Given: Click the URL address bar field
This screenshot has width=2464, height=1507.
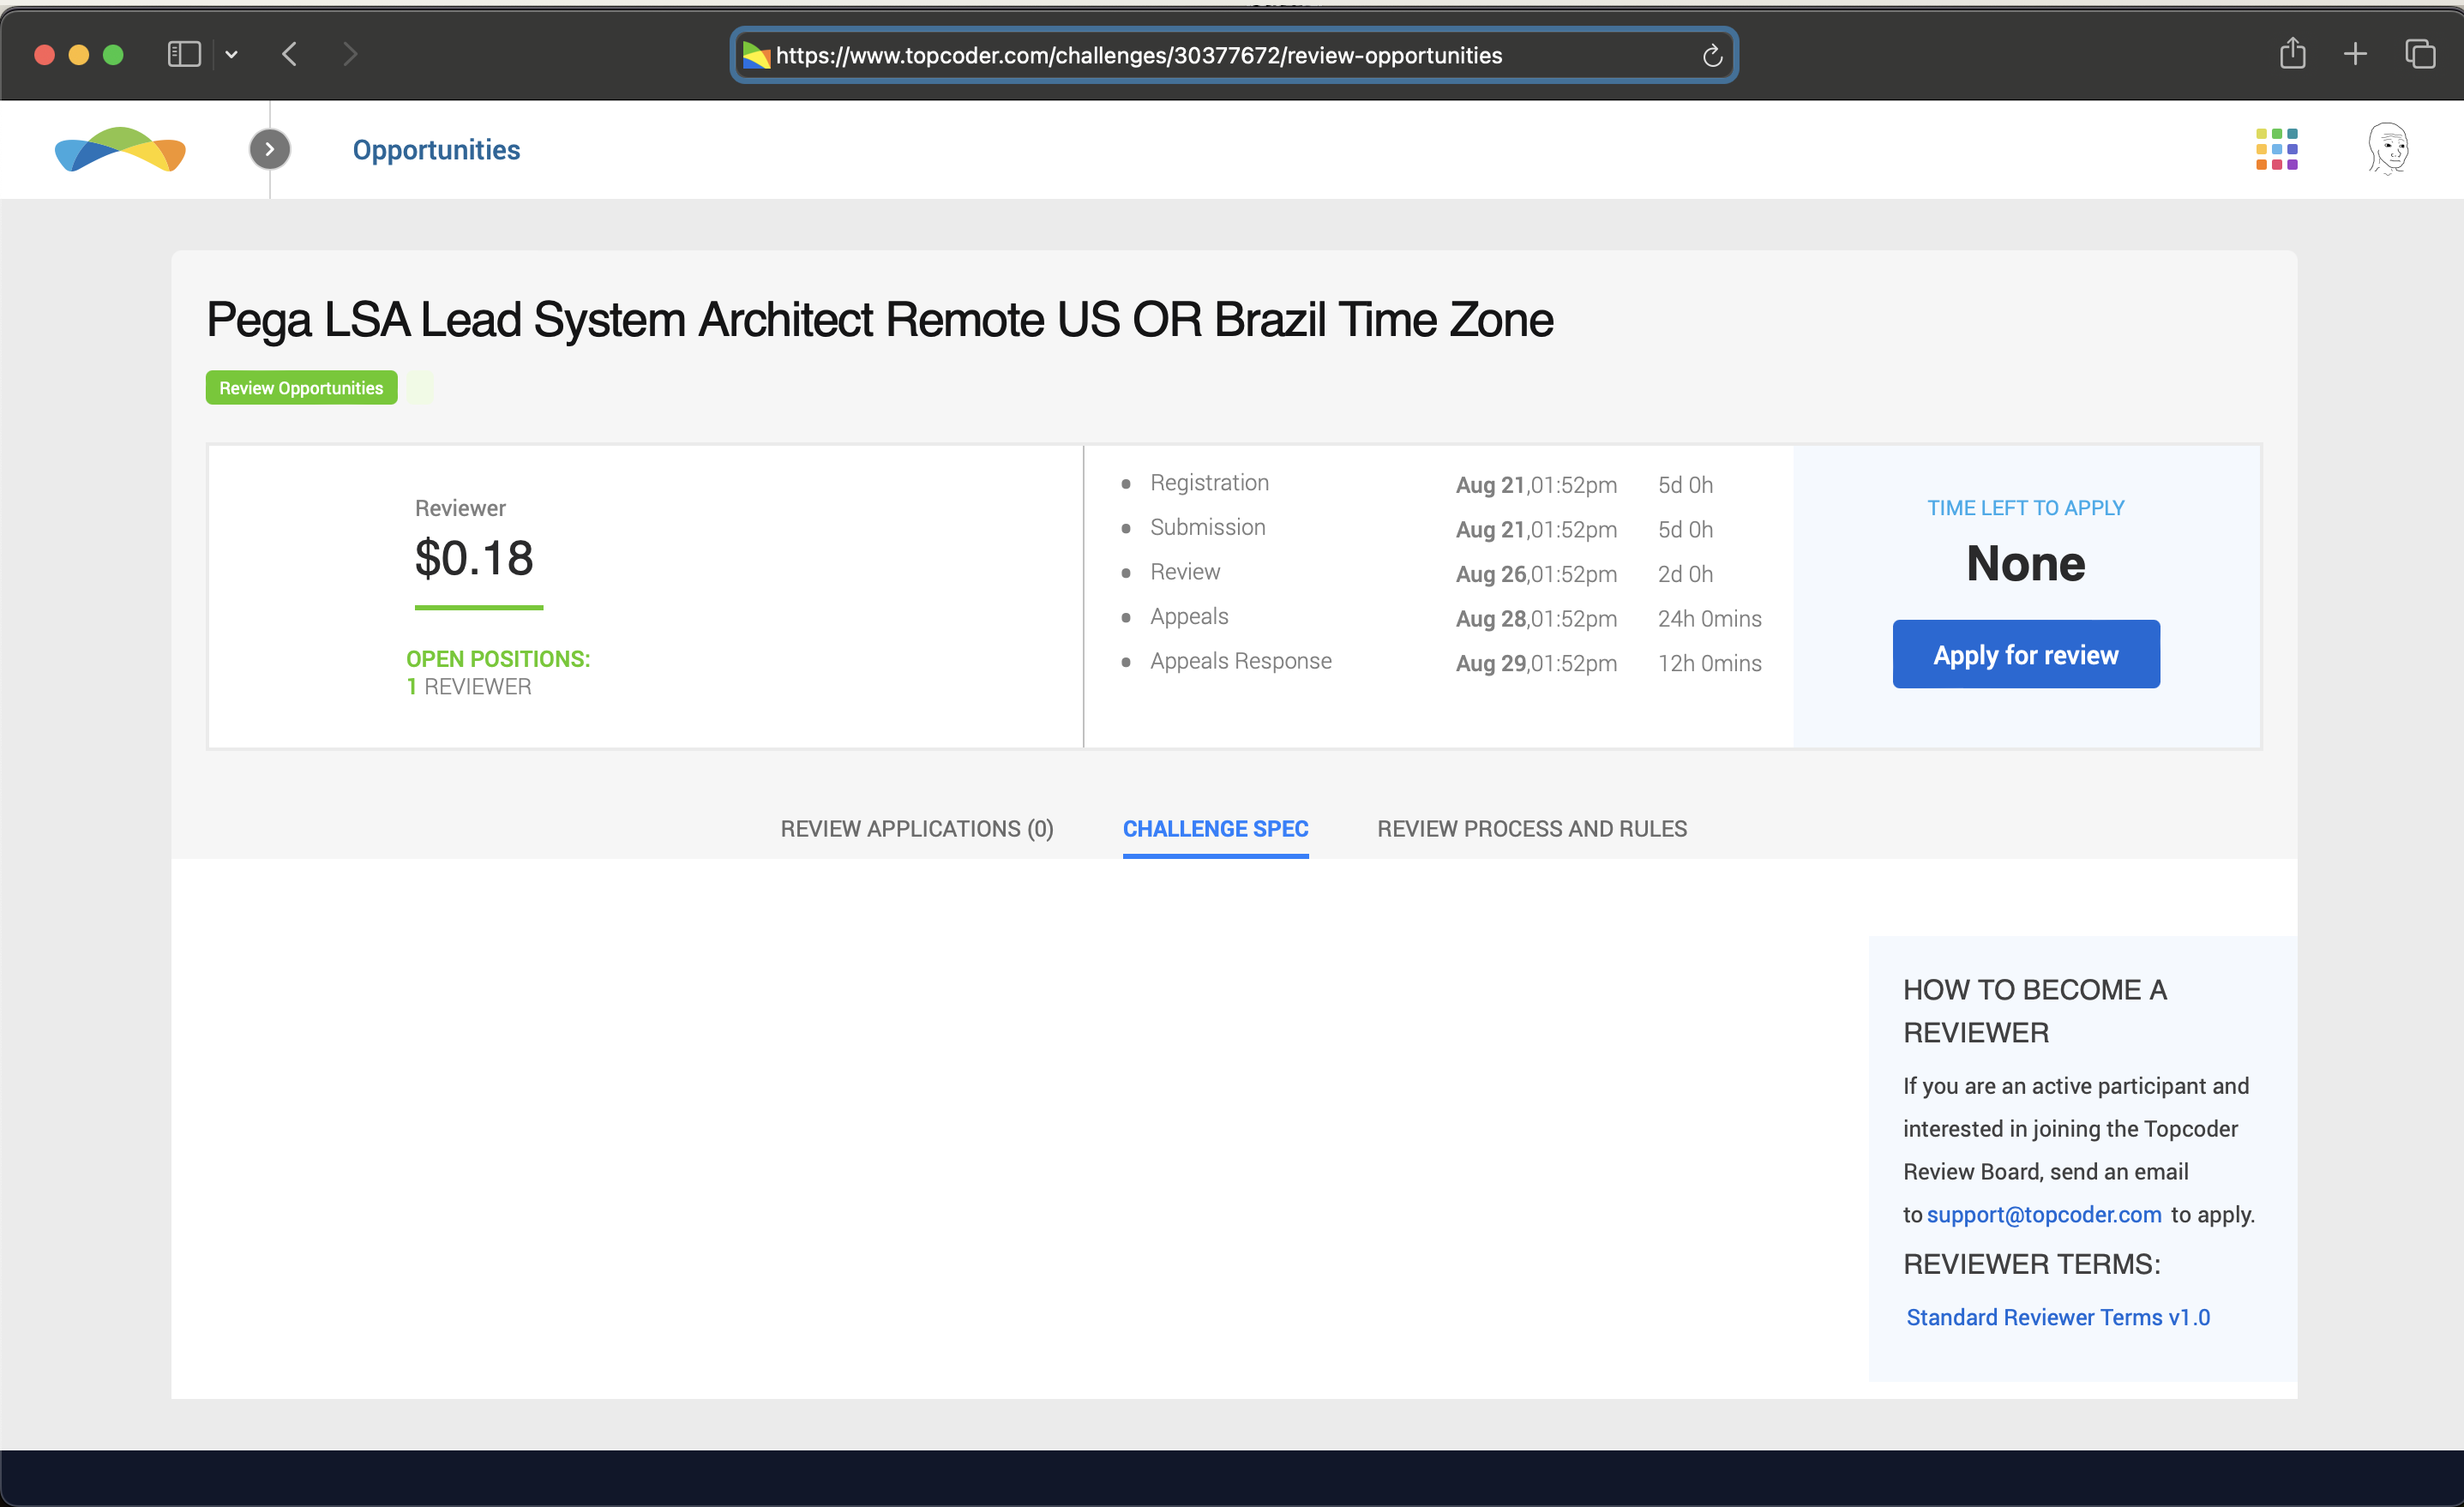Looking at the screenshot, I should 1200,56.
